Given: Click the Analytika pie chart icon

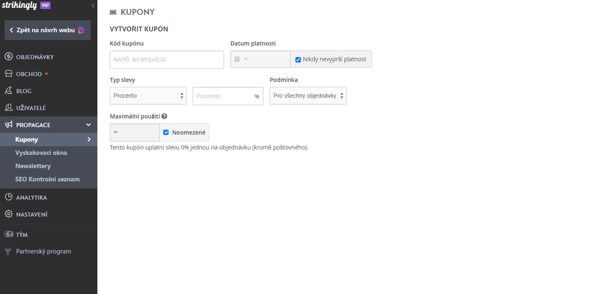Looking at the screenshot, I should [8, 197].
